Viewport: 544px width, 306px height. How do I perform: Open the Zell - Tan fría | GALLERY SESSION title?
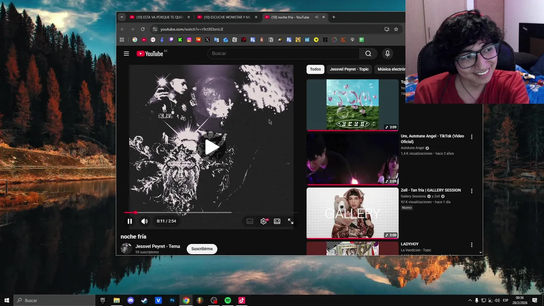(x=431, y=190)
